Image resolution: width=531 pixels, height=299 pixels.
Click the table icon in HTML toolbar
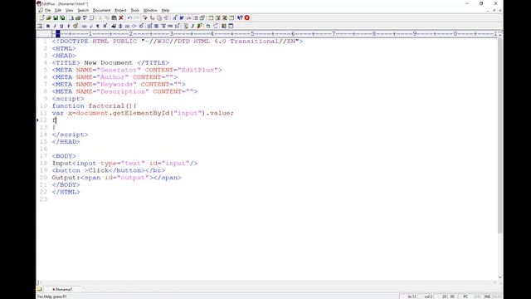[x=149, y=26]
